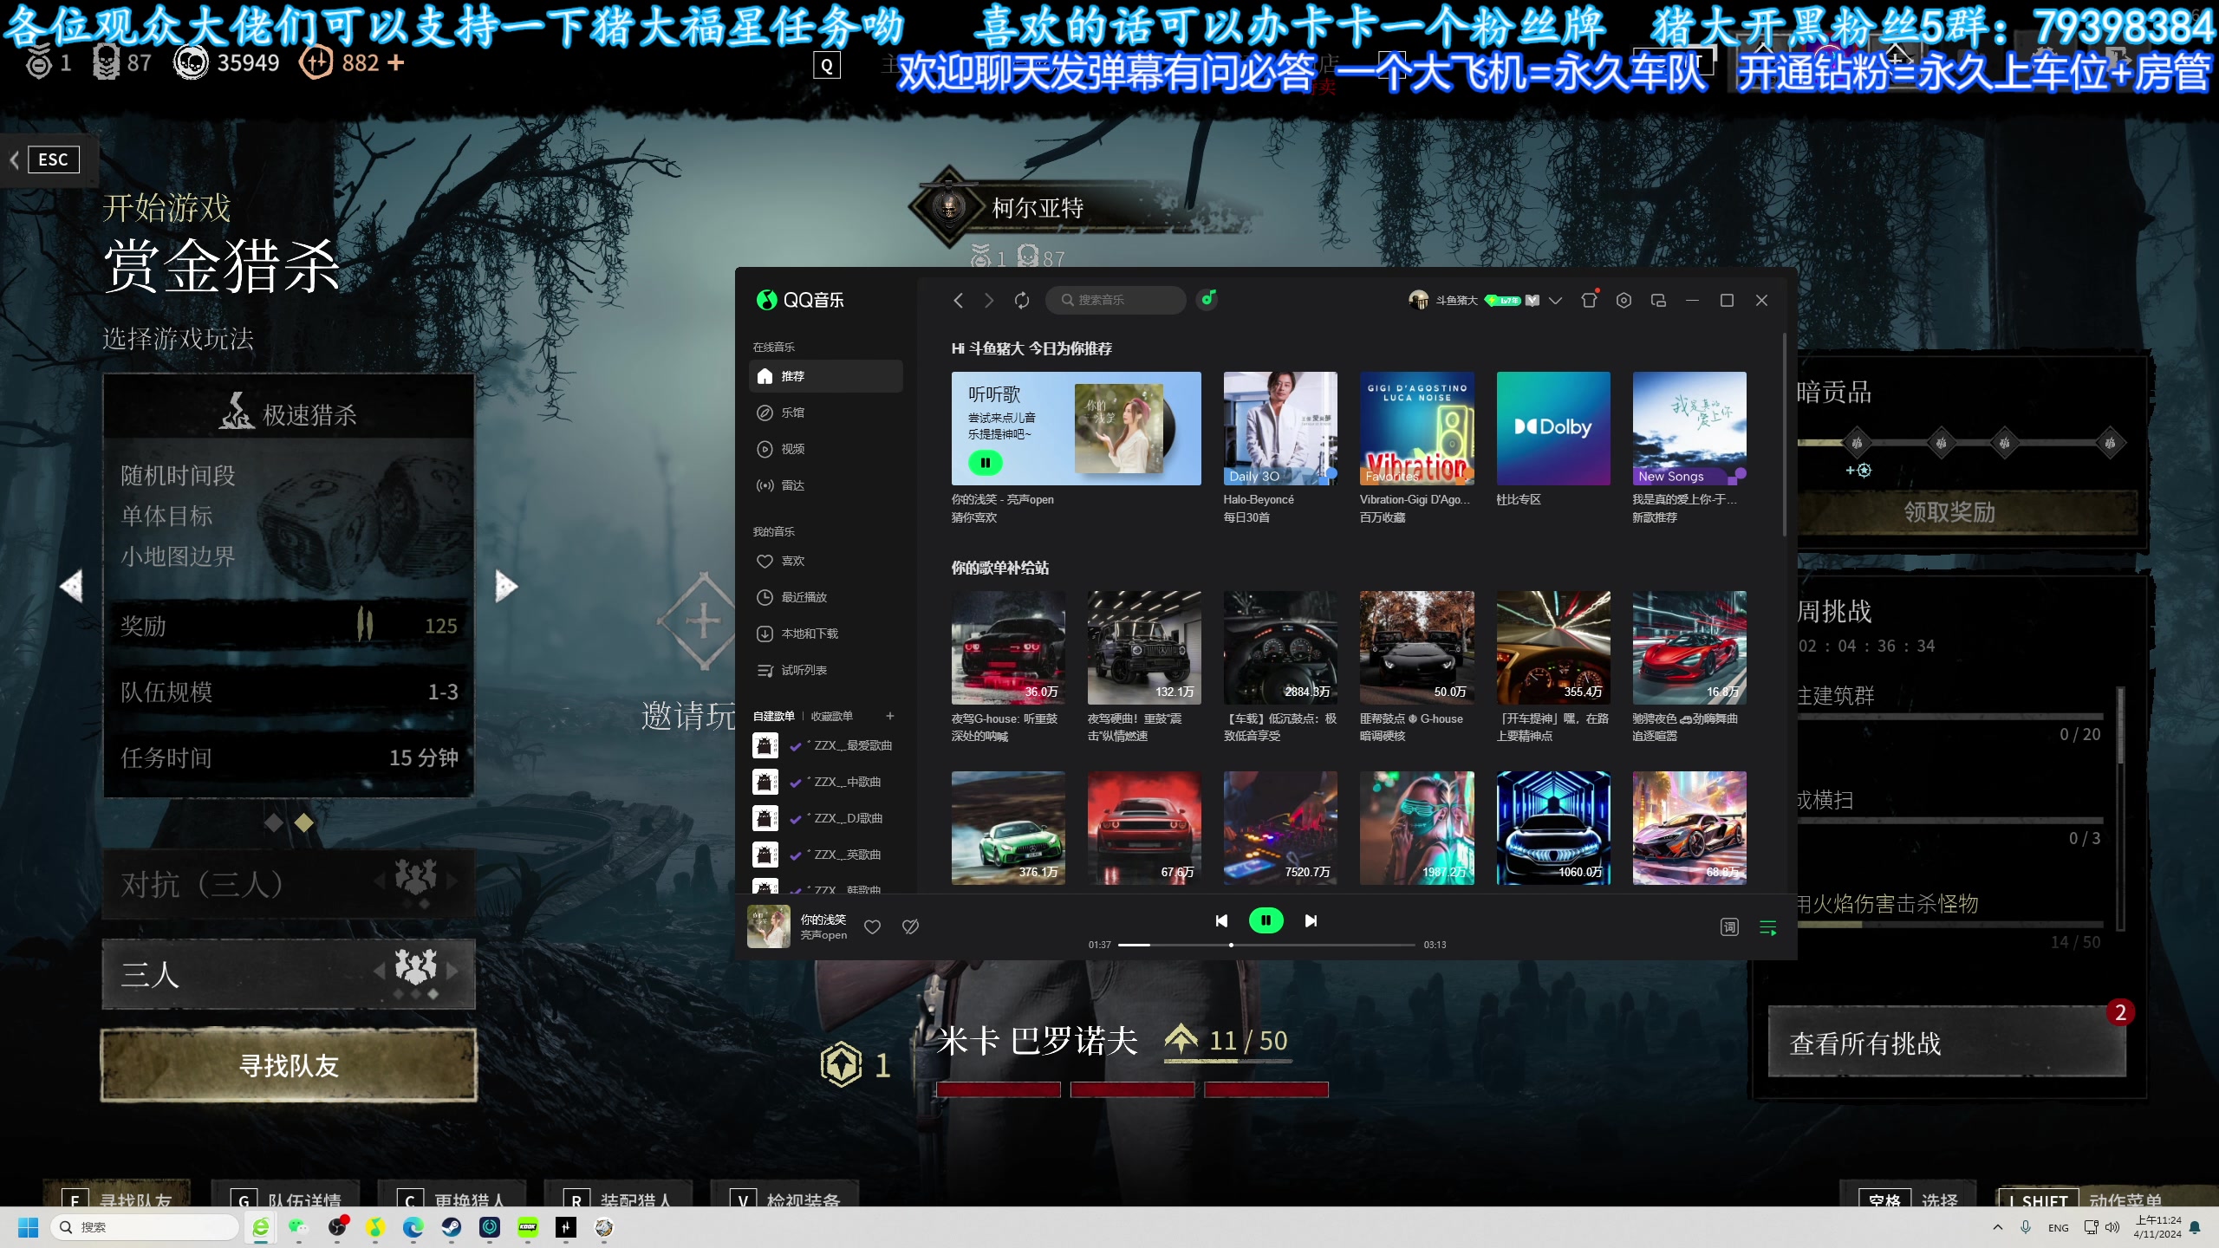The height and width of the screenshot is (1248, 2219).
Task: Open 夜驾G-house playlist thumbnail
Action: click(x=1008, y=647)
